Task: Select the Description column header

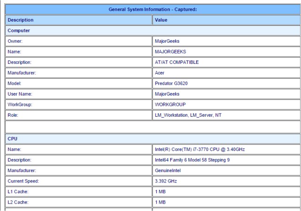Action: coord(79,20)
